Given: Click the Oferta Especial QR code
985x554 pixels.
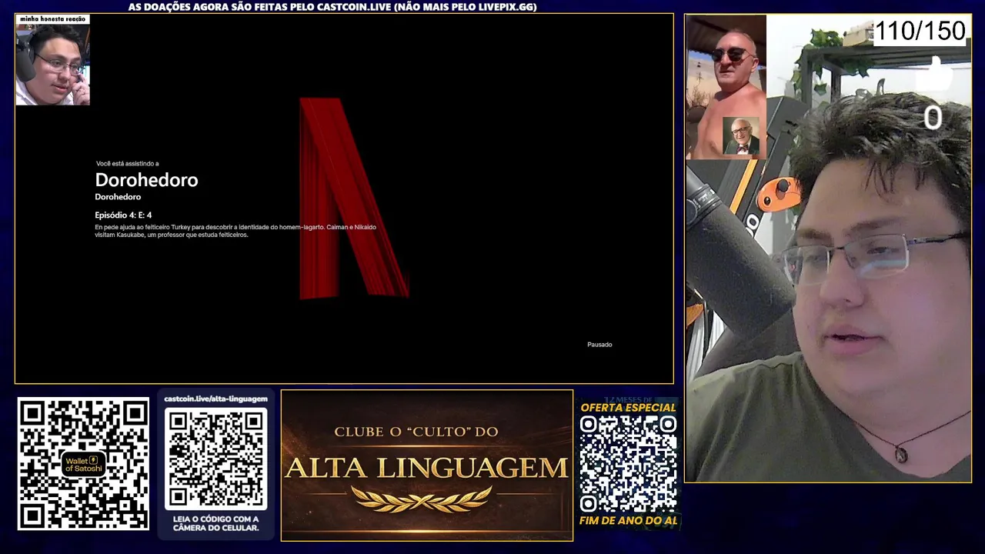Looking at the screenshot, I should 628,464.
